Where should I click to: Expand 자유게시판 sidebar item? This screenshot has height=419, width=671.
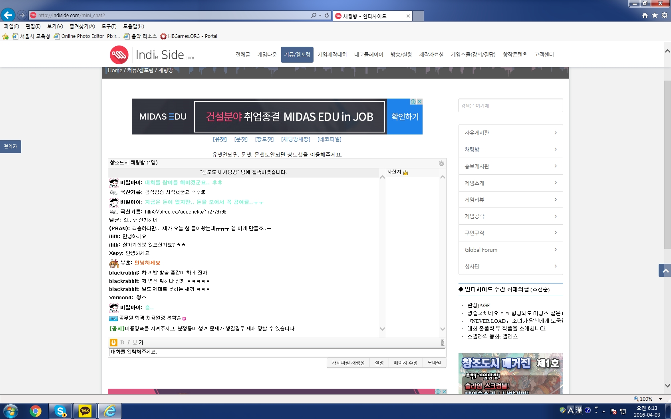pos(511,133)
